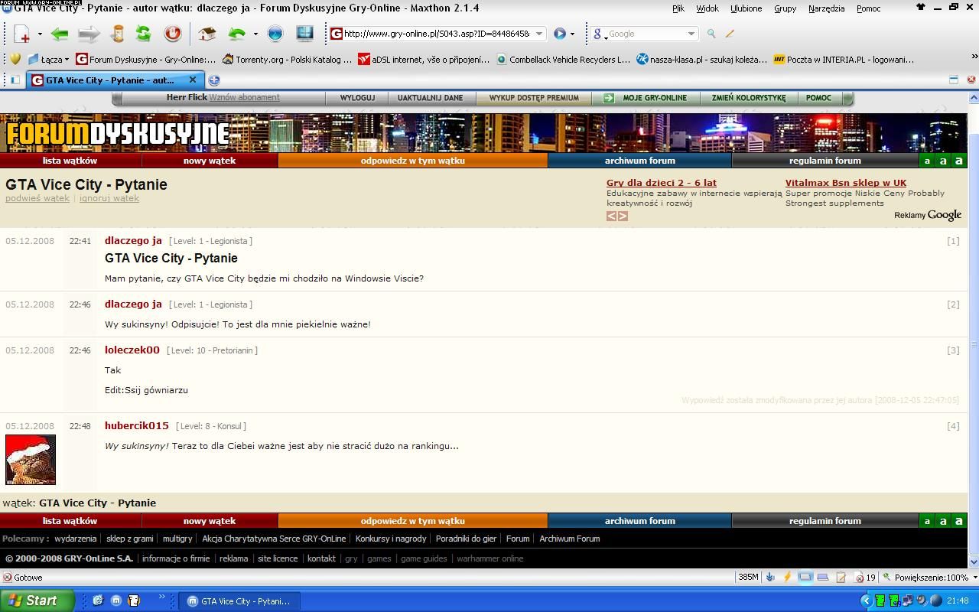The image size is (979, 612).
Task: Open a new tab using the tab bar plus icon
Action: tap(214, 80)
